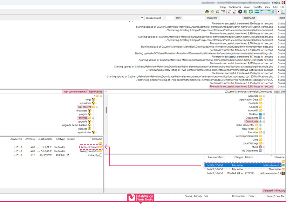Image resolution: width=286 pixels, height=204 pixels.
Task: Click the Refresh file lists icon
Action: pos(251,11)
